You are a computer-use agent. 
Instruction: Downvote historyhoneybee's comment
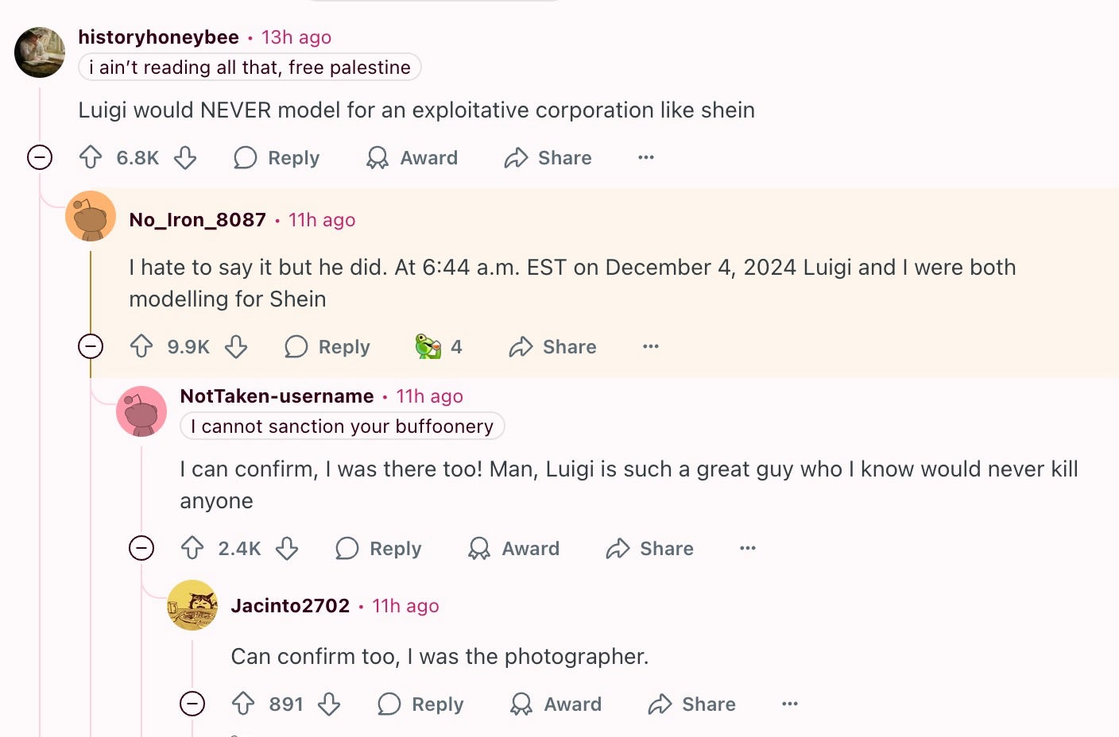click(x=185, y=157)
